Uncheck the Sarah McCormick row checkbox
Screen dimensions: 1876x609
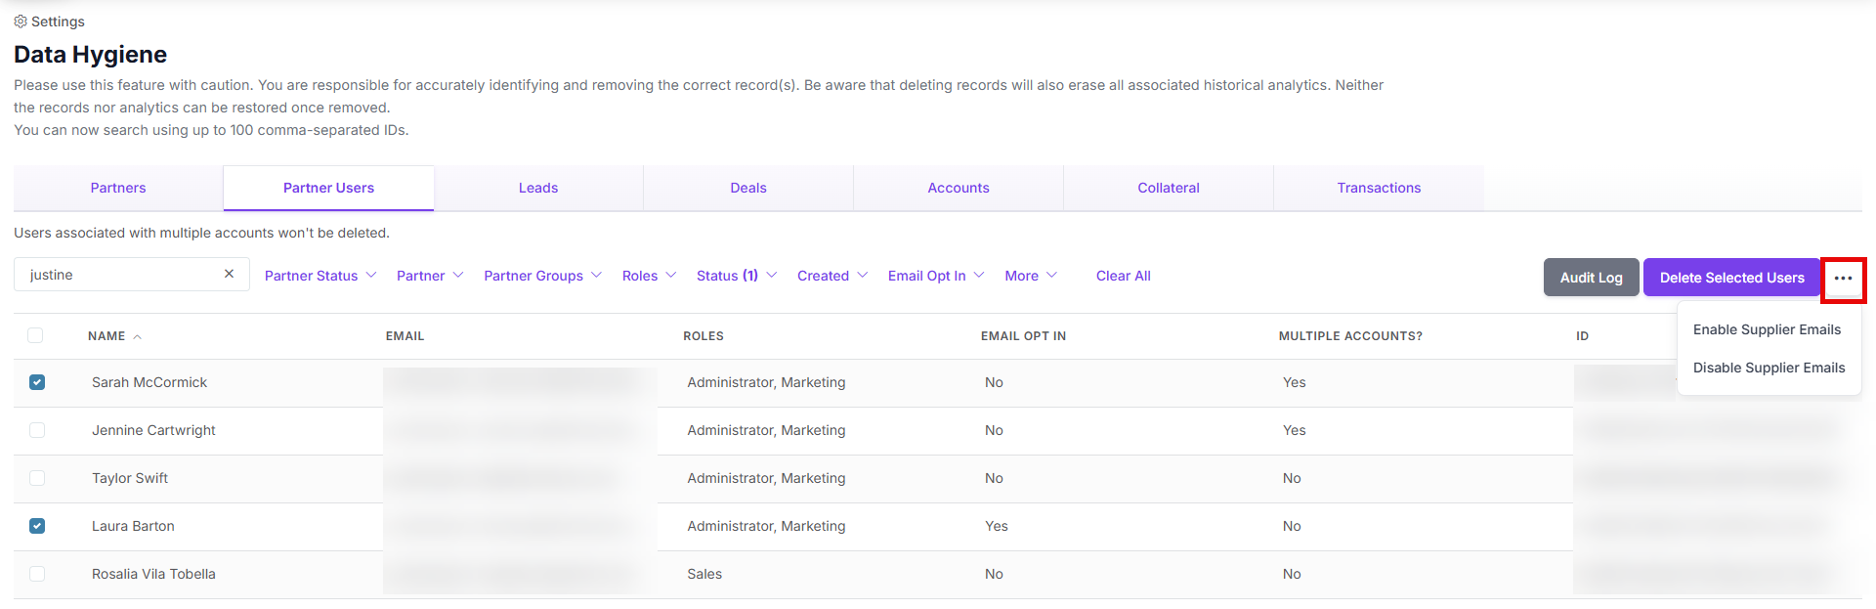(x=37, y=382)
